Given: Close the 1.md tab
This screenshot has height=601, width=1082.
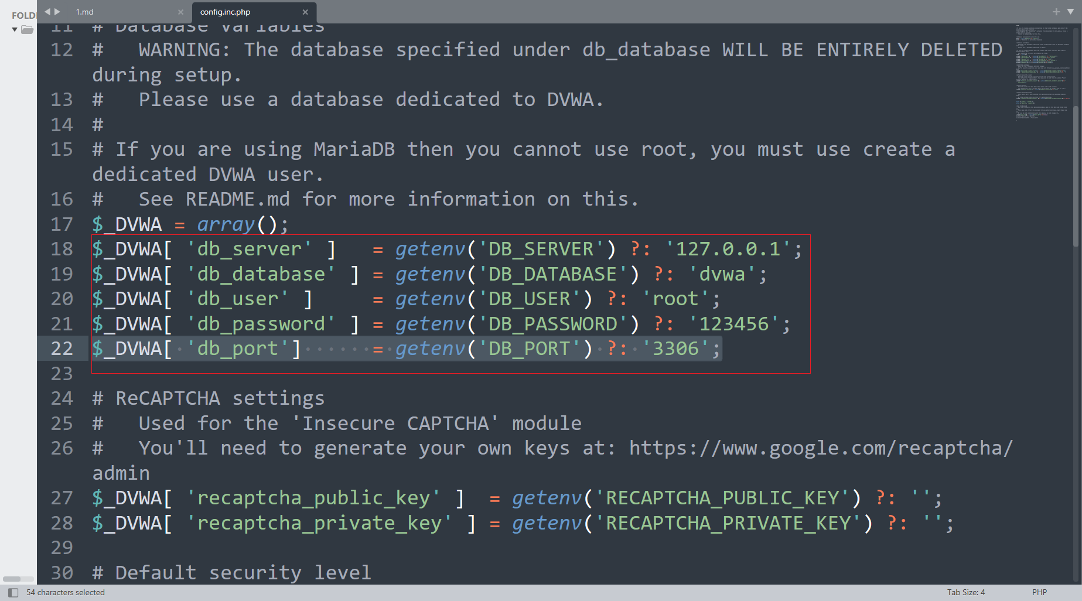Looking at the screenshot, I should pos(180,12).
